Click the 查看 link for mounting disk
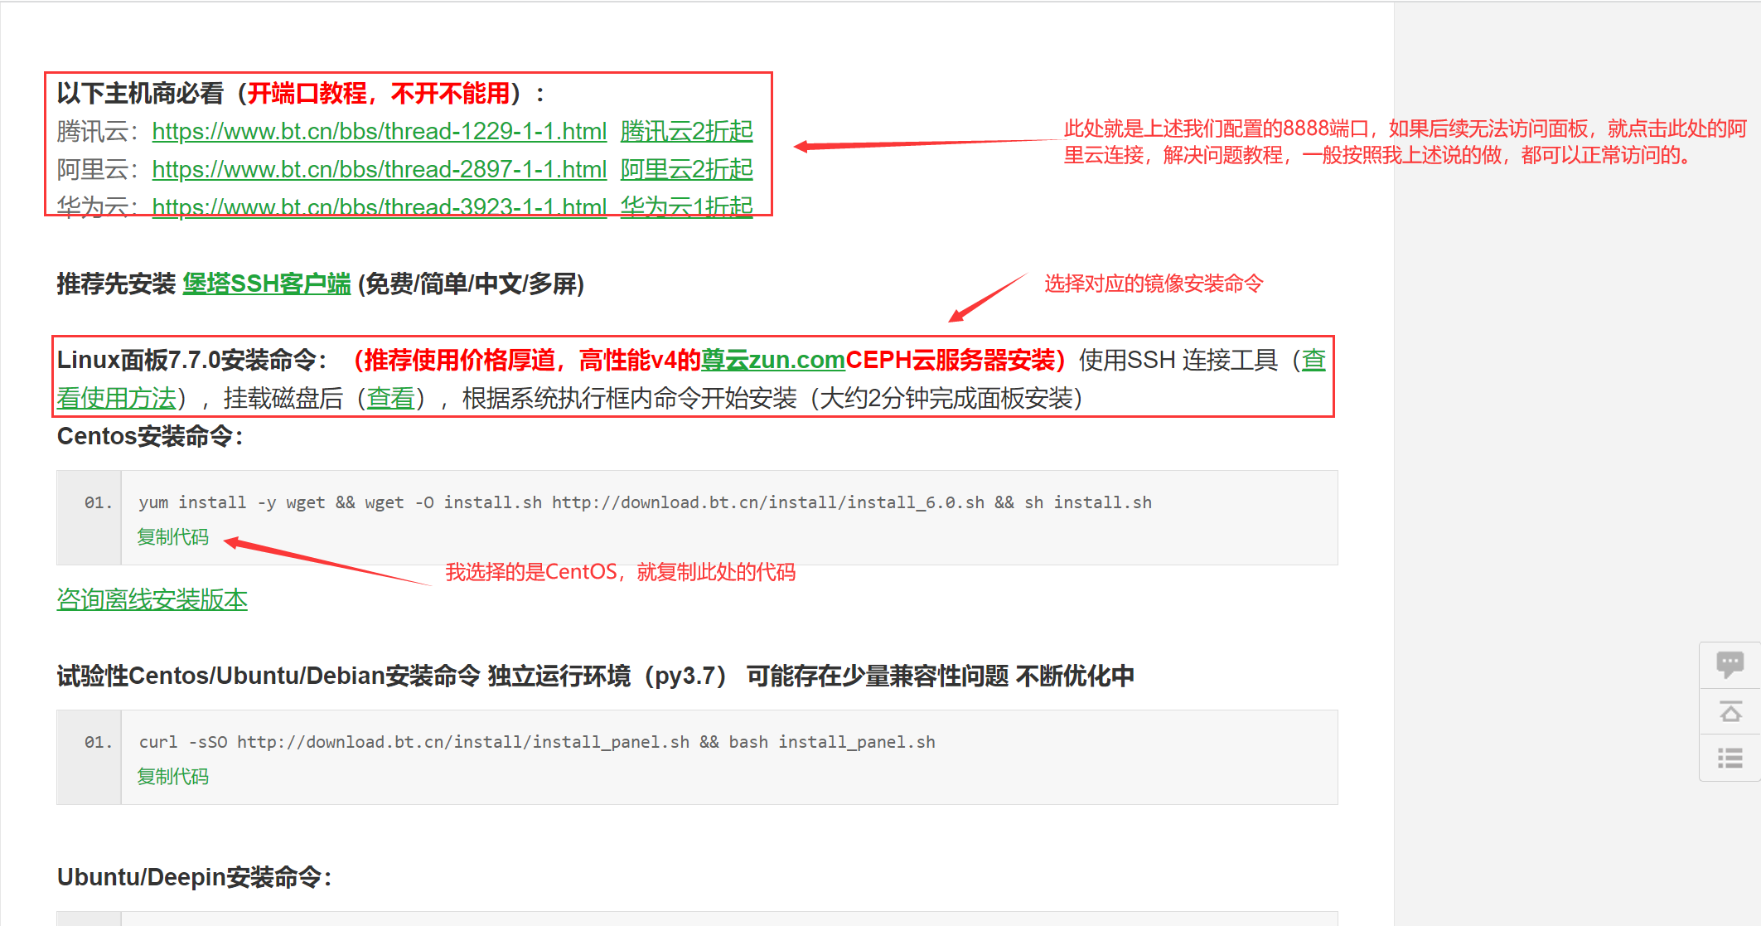Viewport: 1761px width, 926px height. pos(390,398)
